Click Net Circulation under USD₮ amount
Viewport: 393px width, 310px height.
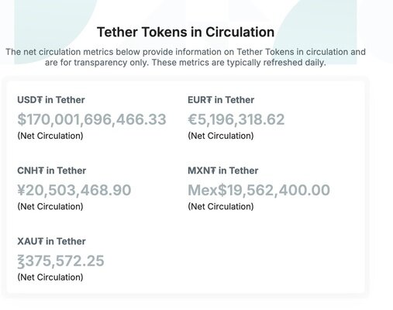pyautogui.click(x=50, y=136)
